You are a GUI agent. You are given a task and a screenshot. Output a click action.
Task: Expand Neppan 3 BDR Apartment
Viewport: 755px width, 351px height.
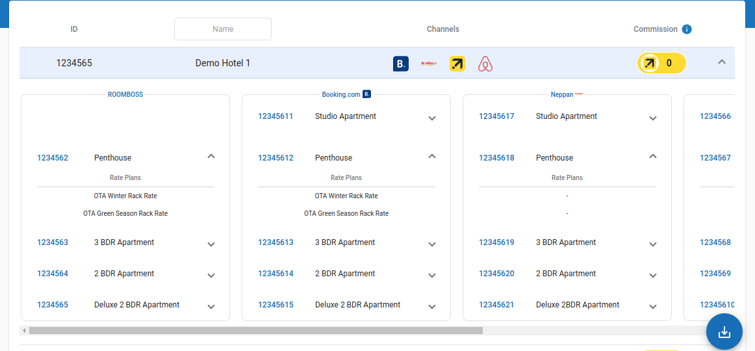[653, 244]
